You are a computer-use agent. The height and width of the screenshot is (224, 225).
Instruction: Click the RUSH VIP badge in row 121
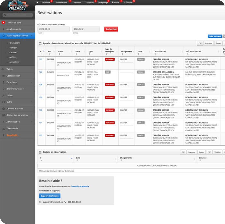(x=110, y=59)
